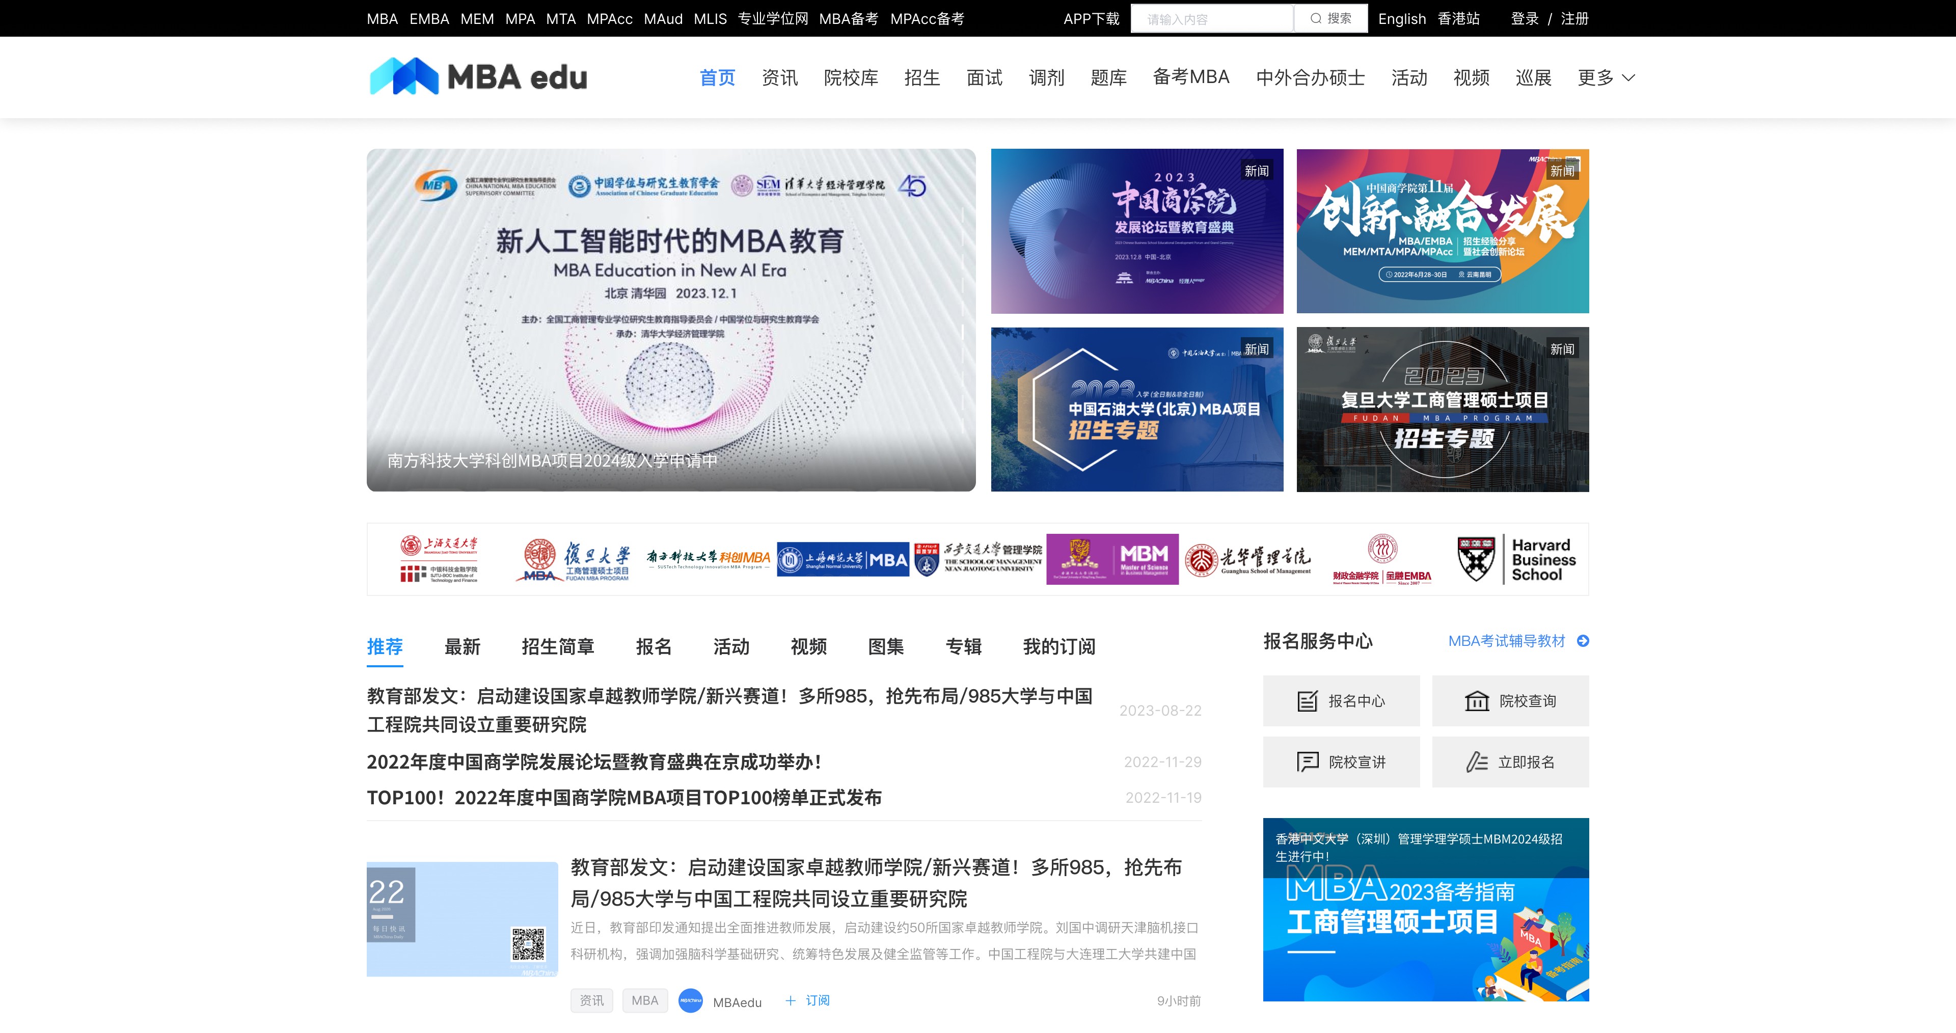This screenshot has width=1956, height=1033.
Task: Subscribe via the 订阅 plus button
Action: (807, 1000)
